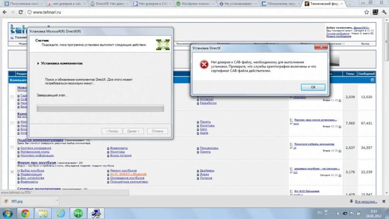Viewport: 389px width, 219px height.
Task: Click the Далее button in the installer window
Action: click(133, 131)
